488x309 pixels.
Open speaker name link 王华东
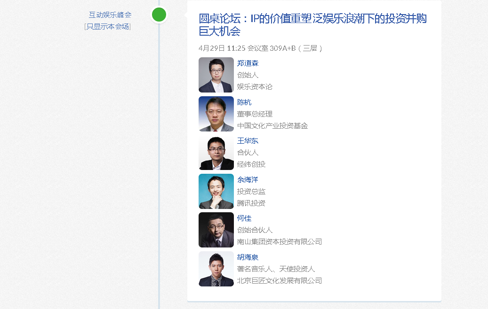[x=248, y=141]
